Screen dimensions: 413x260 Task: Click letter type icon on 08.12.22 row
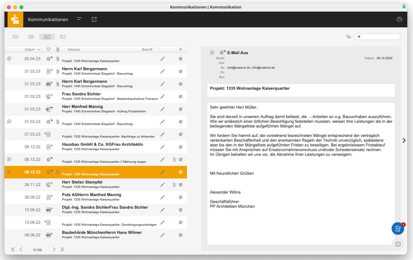48,147
